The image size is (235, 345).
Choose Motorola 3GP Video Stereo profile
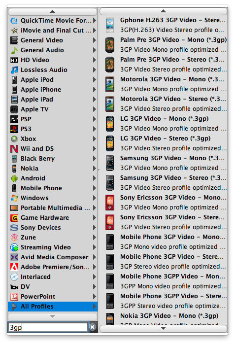pyautogui.click(x=164, y=104)
